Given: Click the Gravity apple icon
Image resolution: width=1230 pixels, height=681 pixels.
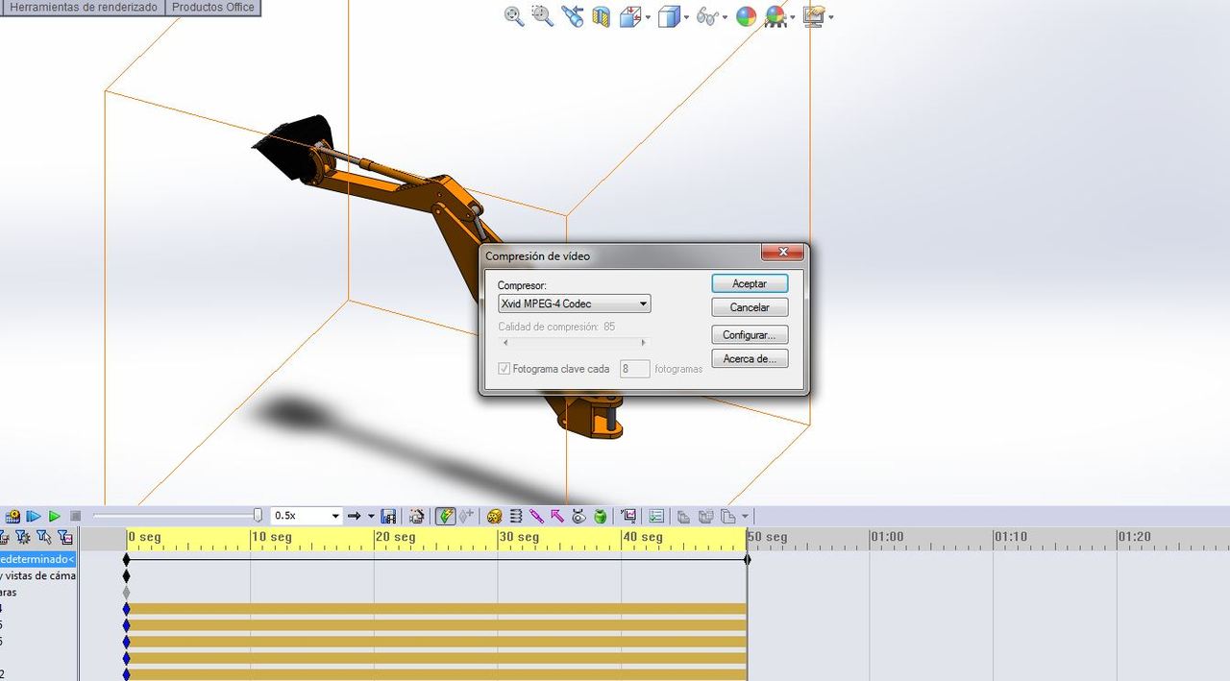Looking at the screenshot, I should click(601, 516).
